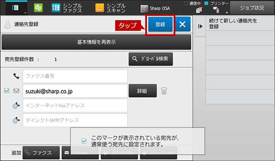Open 詳細 details for the e-mail address

[x=143, y=91]
